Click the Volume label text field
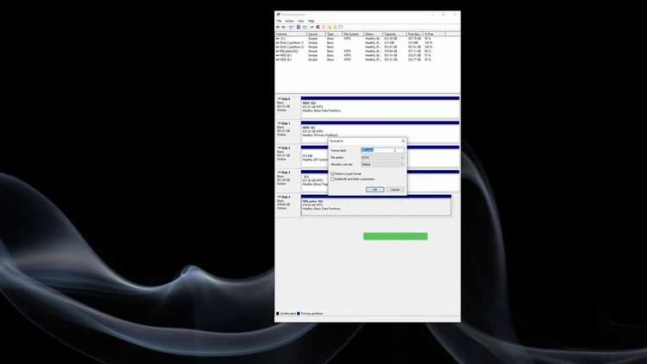Image resolution: width=647 pixels, height=364 pixels. (x=382, y=150)
